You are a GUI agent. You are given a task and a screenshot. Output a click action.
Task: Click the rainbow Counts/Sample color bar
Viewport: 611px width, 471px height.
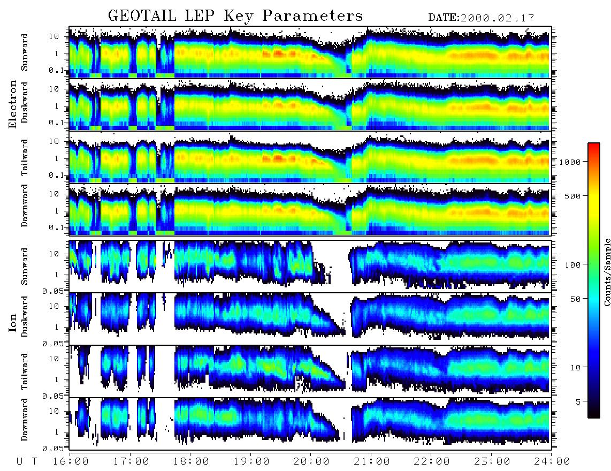593,280
